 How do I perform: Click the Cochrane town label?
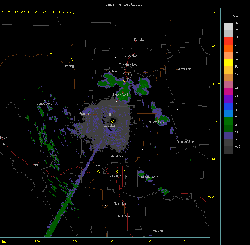coord(93,165)
